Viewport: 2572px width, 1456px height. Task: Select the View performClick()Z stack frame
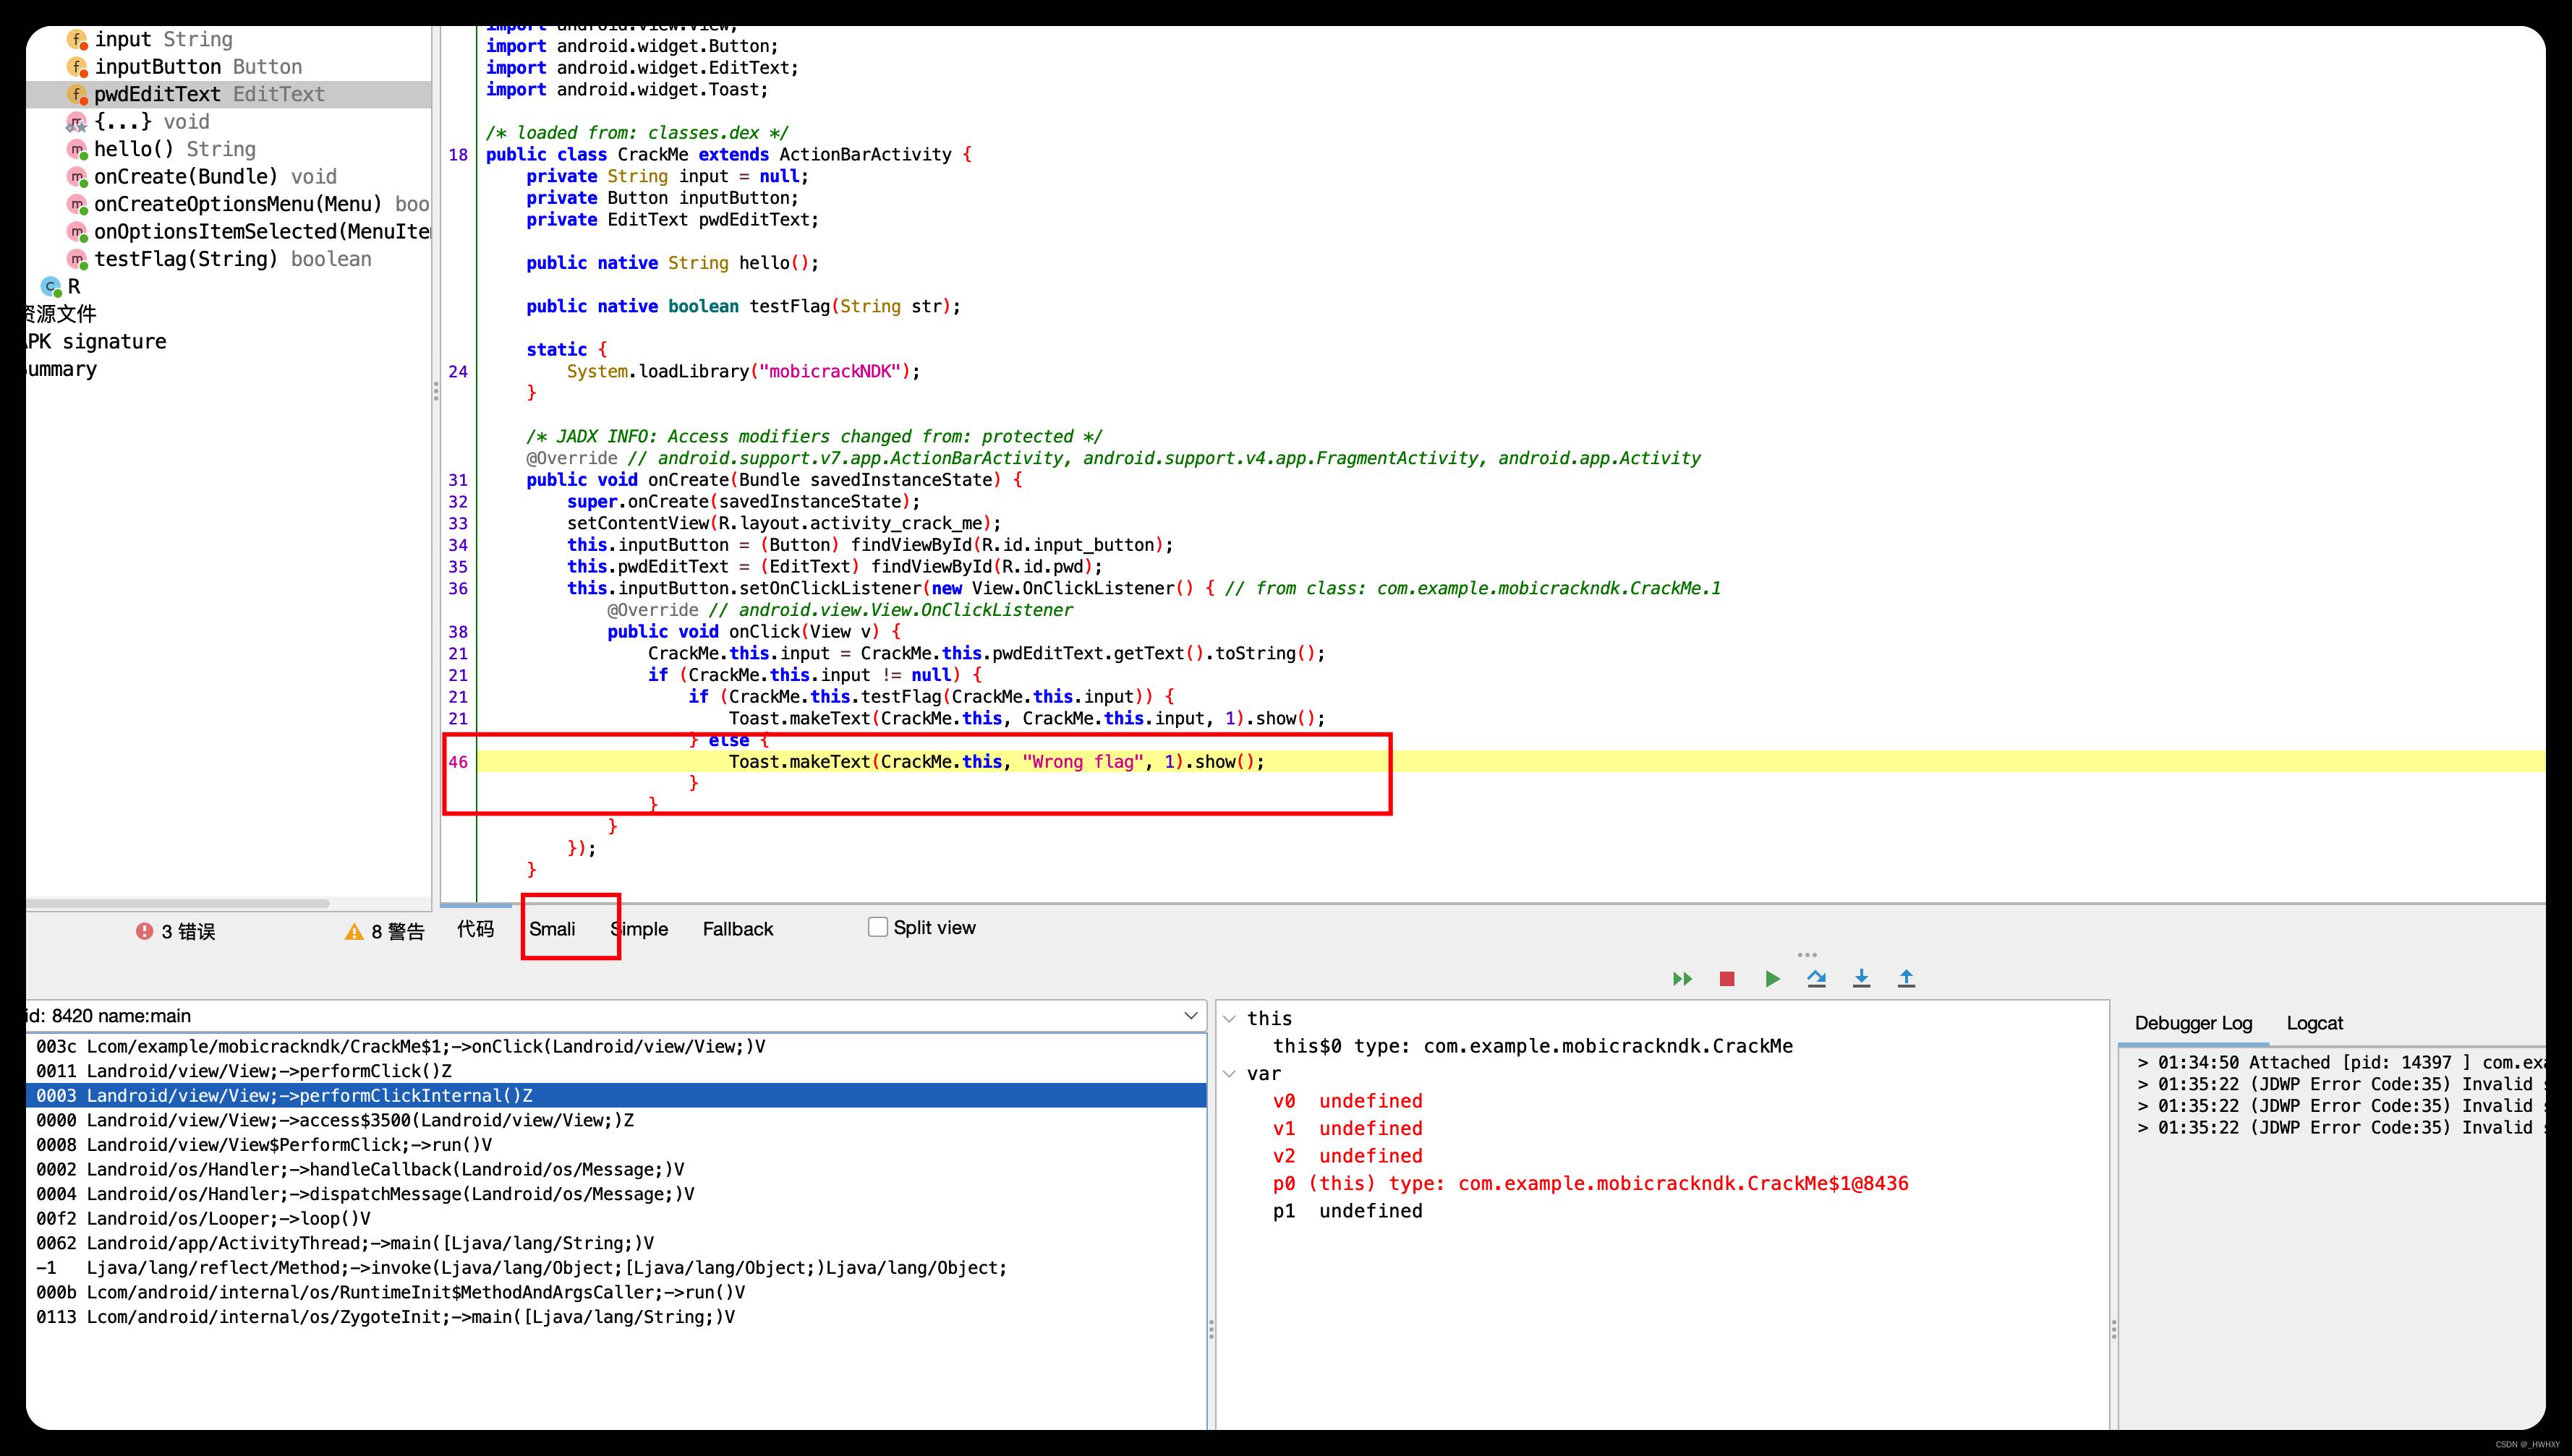[616, 1071]
